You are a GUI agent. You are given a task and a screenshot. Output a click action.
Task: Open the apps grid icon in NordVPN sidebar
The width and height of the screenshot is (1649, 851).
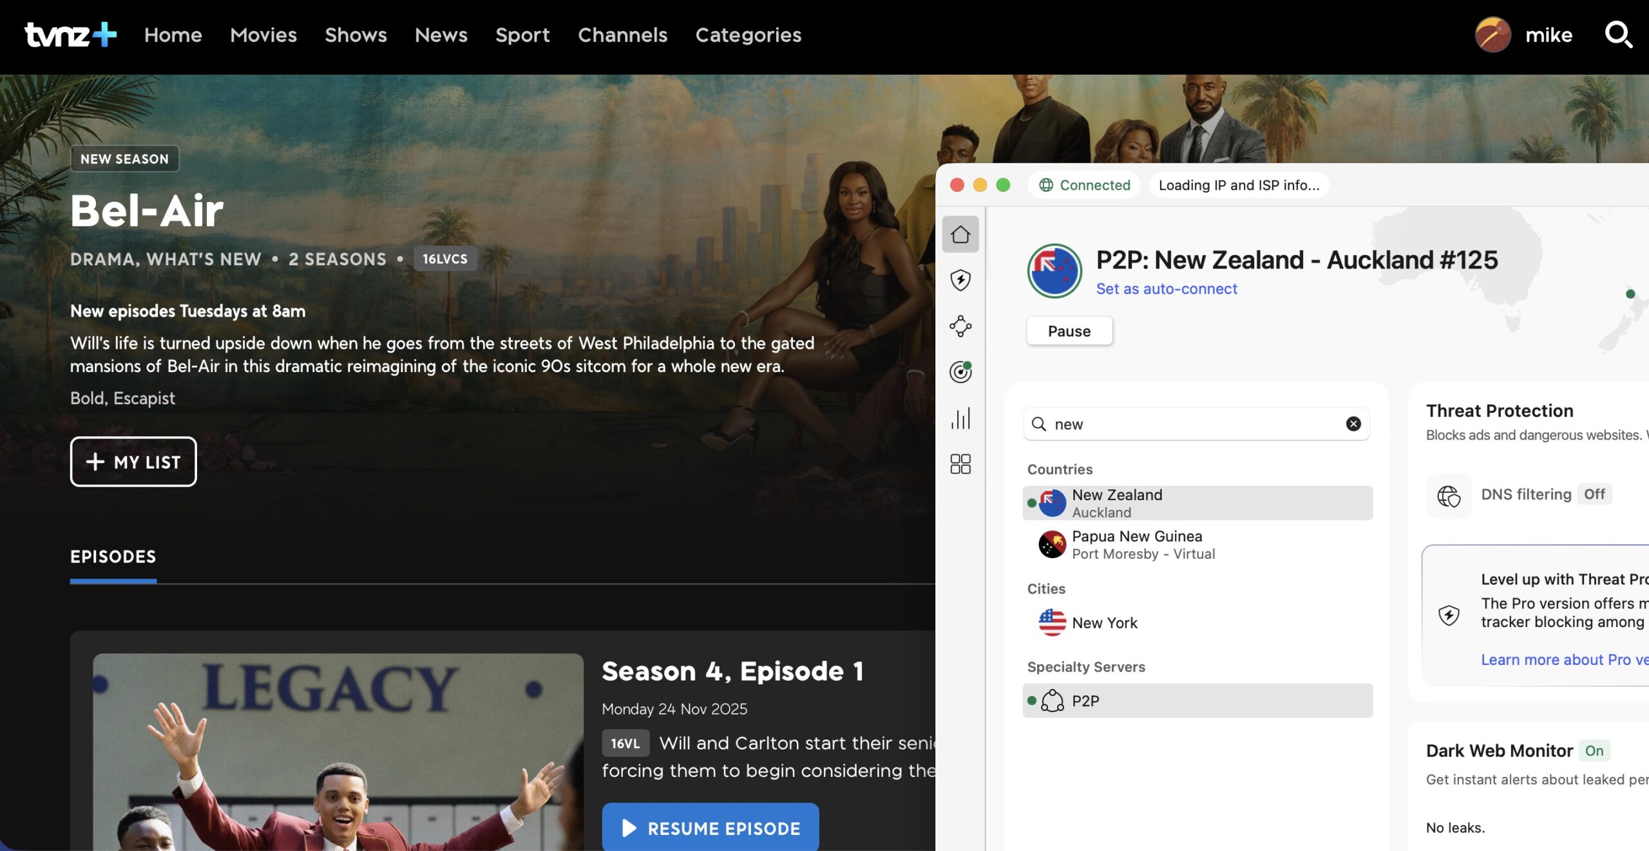[x=960, y=463]
